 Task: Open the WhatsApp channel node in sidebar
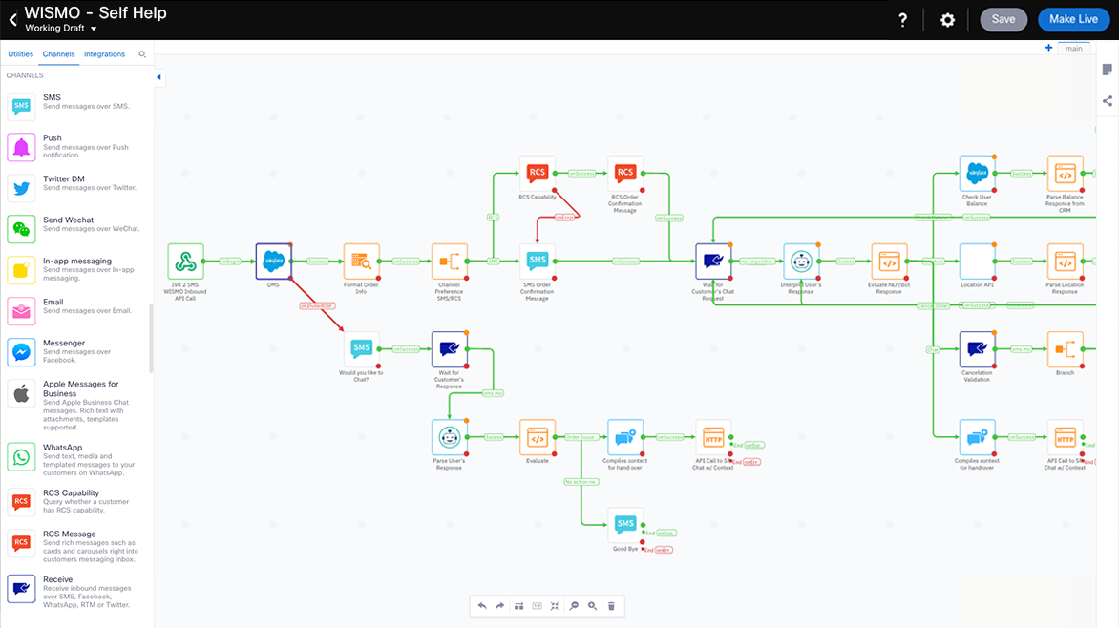21,457
